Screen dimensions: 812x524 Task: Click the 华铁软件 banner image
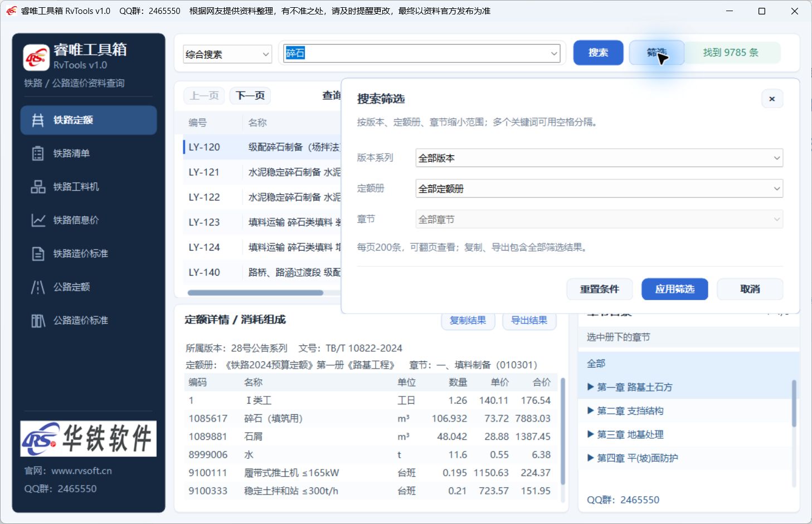[89, 439]
